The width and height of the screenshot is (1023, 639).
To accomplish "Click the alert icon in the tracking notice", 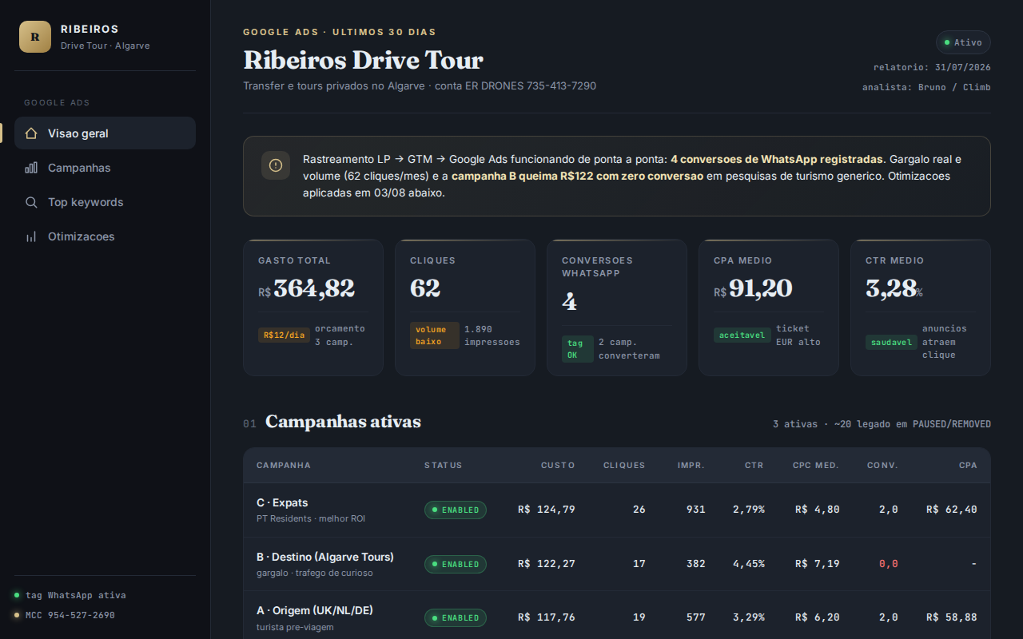I will click(276, 165).
